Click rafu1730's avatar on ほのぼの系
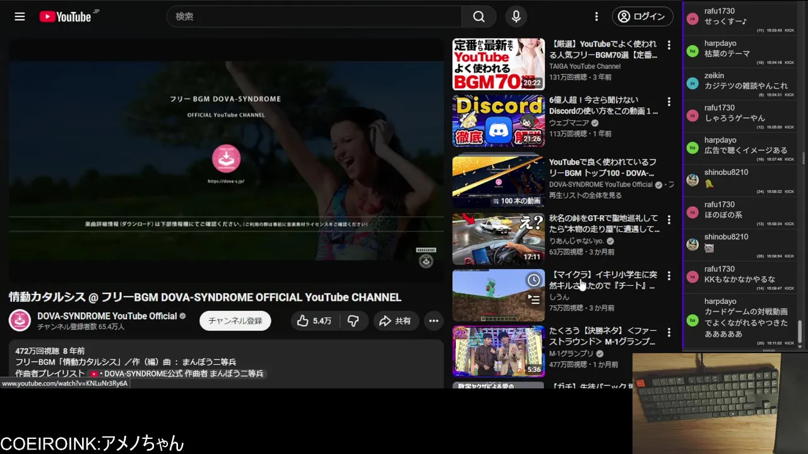The width and height of the screenshot is (808, 454). pyautogui.click(x=692, y=212)
